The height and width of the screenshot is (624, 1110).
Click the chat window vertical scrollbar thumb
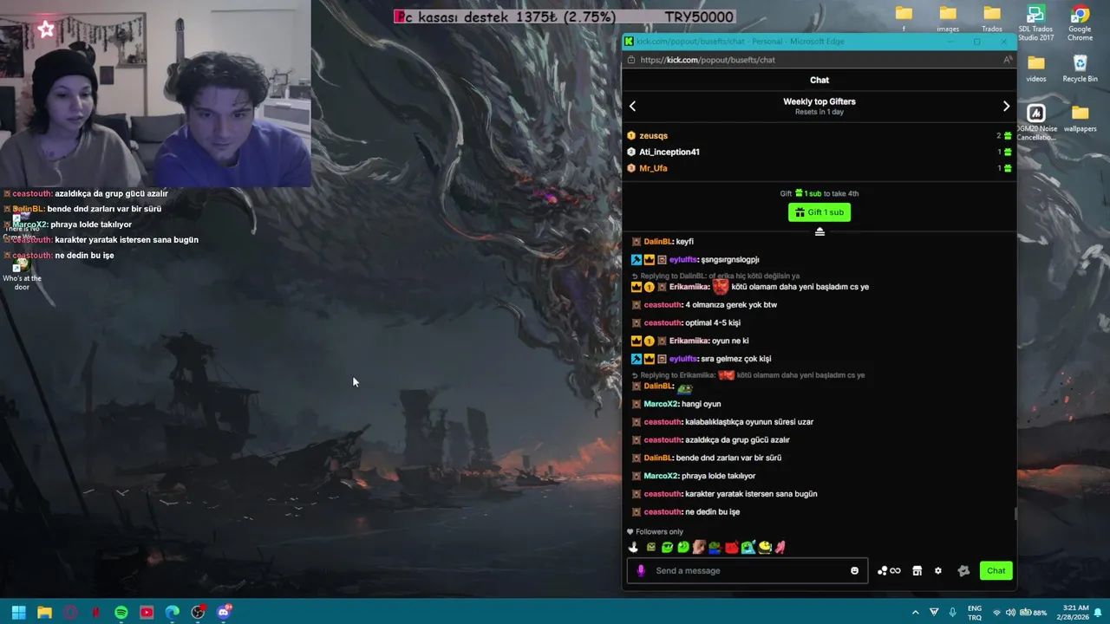pos(1015,514)
